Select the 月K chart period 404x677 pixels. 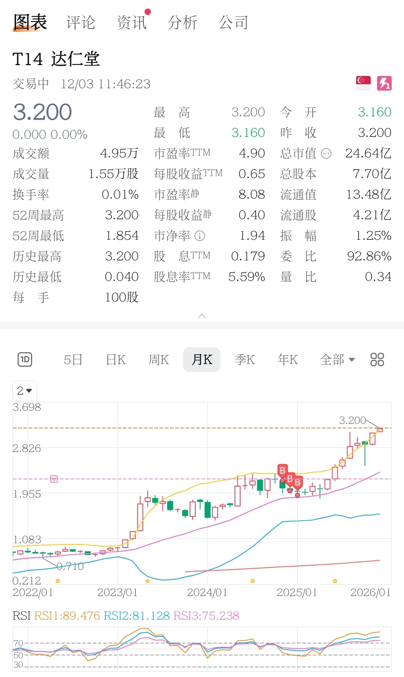pos(202,360)
